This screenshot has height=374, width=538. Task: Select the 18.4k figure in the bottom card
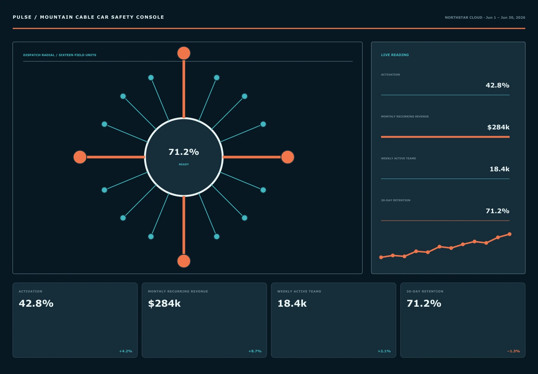coord(292,303)
